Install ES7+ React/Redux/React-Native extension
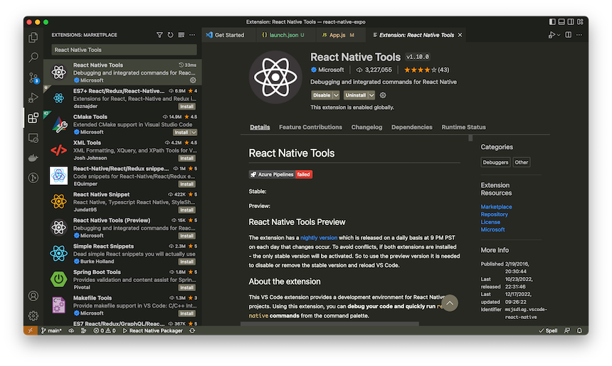612x366 pixels. [187, 106]
